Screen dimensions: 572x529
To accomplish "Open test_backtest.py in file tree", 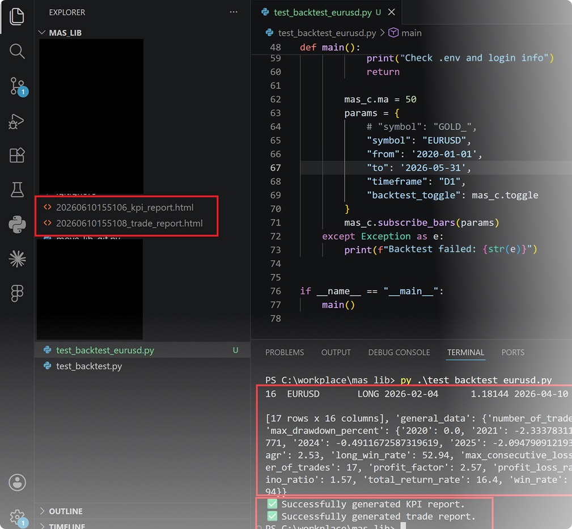I will click(x=88, y=366).
